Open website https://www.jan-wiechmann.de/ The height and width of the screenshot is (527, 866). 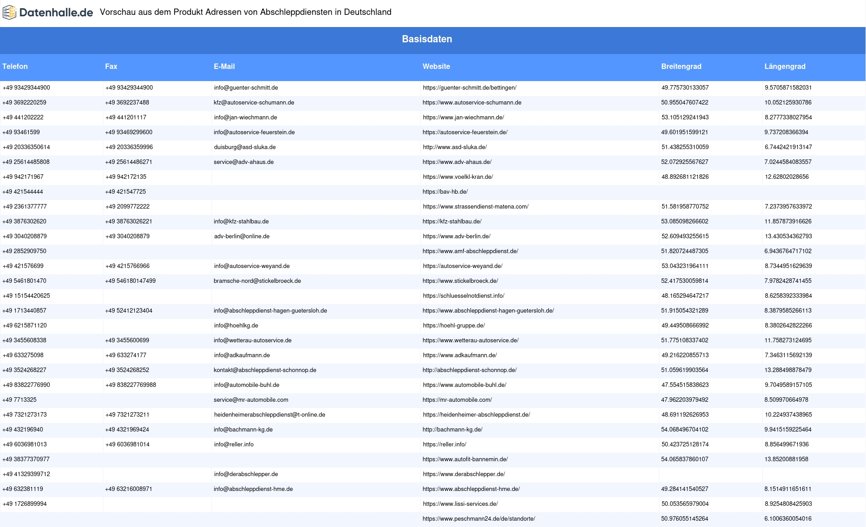pos(463,118)
